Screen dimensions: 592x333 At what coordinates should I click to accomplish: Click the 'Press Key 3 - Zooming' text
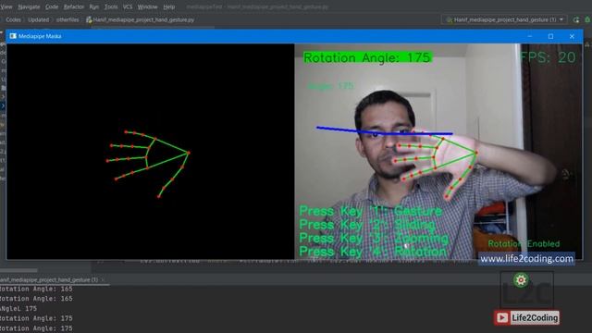click(x=374, y=239)
